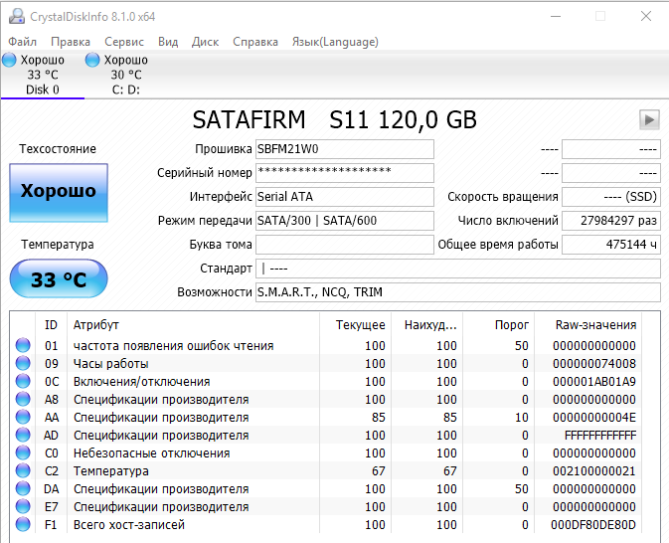Click the Raw-значения column header

597,325
